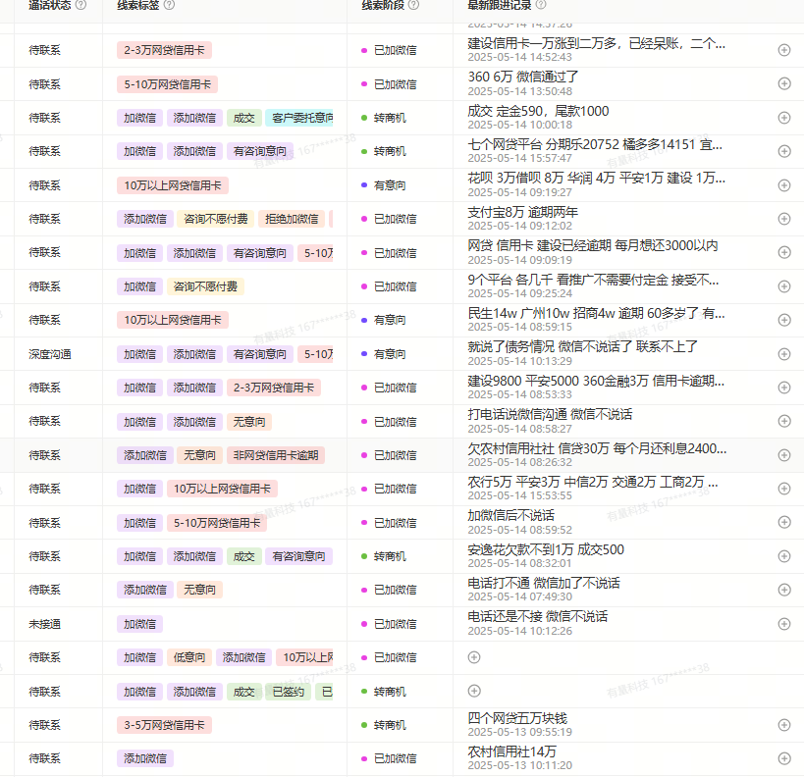Image resolution: width=804 pixels, height=777 pixels.
Task: Click the 线索标签 column header
Action: (x=138, y=5)
